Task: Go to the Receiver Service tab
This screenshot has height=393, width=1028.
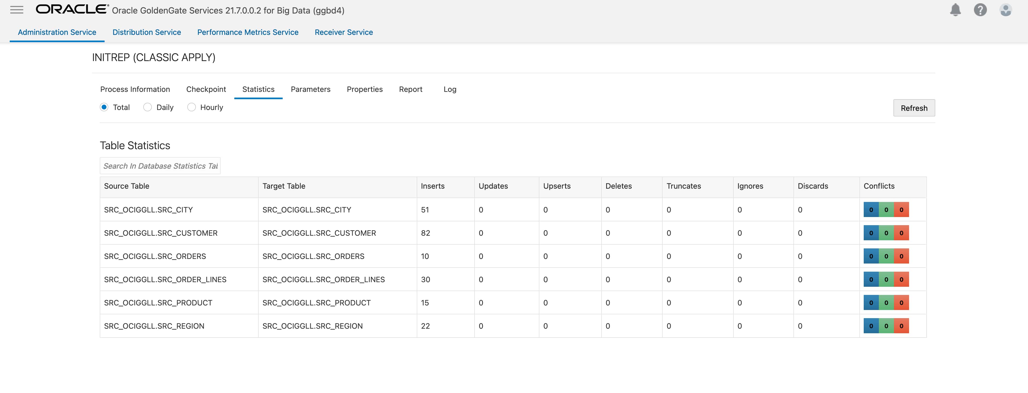Action: [343, 32]
